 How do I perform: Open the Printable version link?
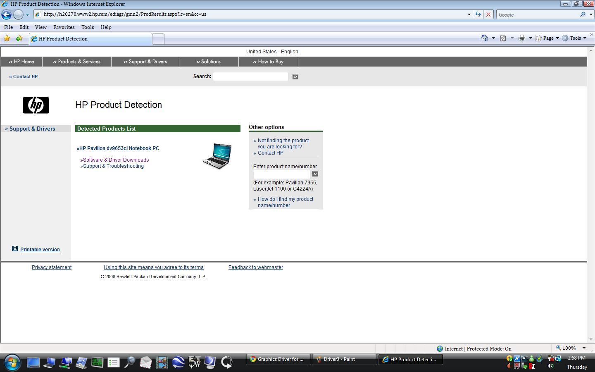pos(40,250)
